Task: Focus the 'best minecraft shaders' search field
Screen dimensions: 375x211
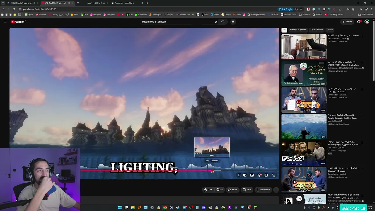Action: [x=177, y=22]
